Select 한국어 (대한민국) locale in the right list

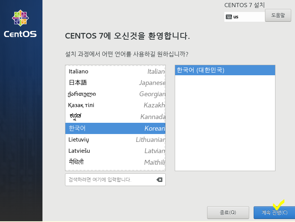225,70
